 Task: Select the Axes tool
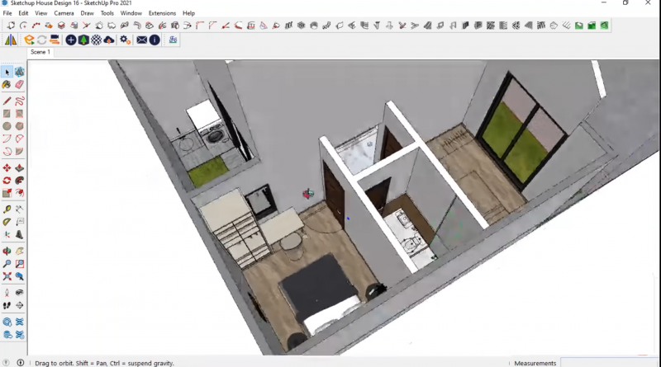[x=7, y=234]
